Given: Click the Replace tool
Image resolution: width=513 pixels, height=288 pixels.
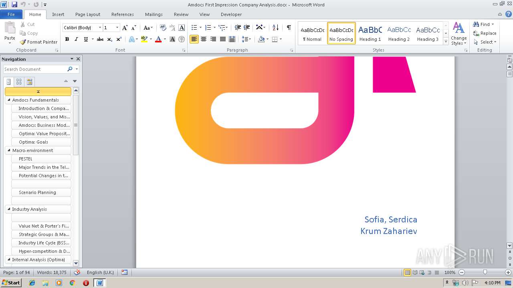Looking at the screenshot, I should point(485,33).
